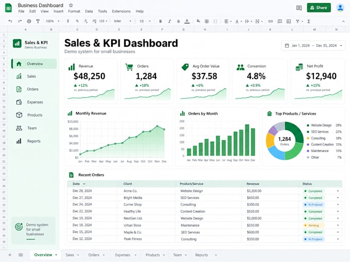The image size is (350, 262).
Task: Click the insert comment icon in toolbar
Action: point(279,22)
